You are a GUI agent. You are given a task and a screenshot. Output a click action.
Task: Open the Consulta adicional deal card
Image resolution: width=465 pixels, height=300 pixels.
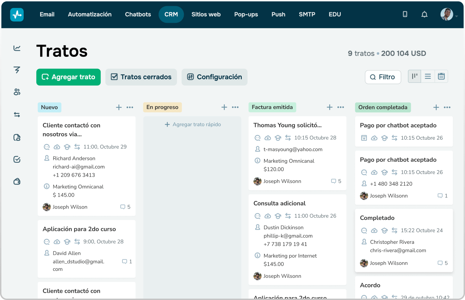[x=297, y=203]
